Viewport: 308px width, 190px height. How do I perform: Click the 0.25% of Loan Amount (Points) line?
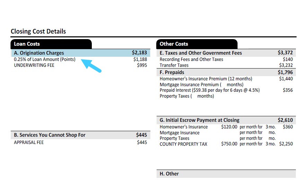click(45, 59)
